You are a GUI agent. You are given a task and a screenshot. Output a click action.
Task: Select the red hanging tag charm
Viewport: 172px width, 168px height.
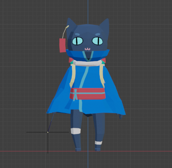[x=62, y=45]
